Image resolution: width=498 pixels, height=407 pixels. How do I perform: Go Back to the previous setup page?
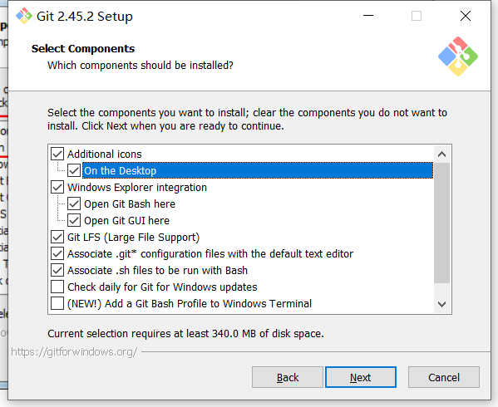288,377
